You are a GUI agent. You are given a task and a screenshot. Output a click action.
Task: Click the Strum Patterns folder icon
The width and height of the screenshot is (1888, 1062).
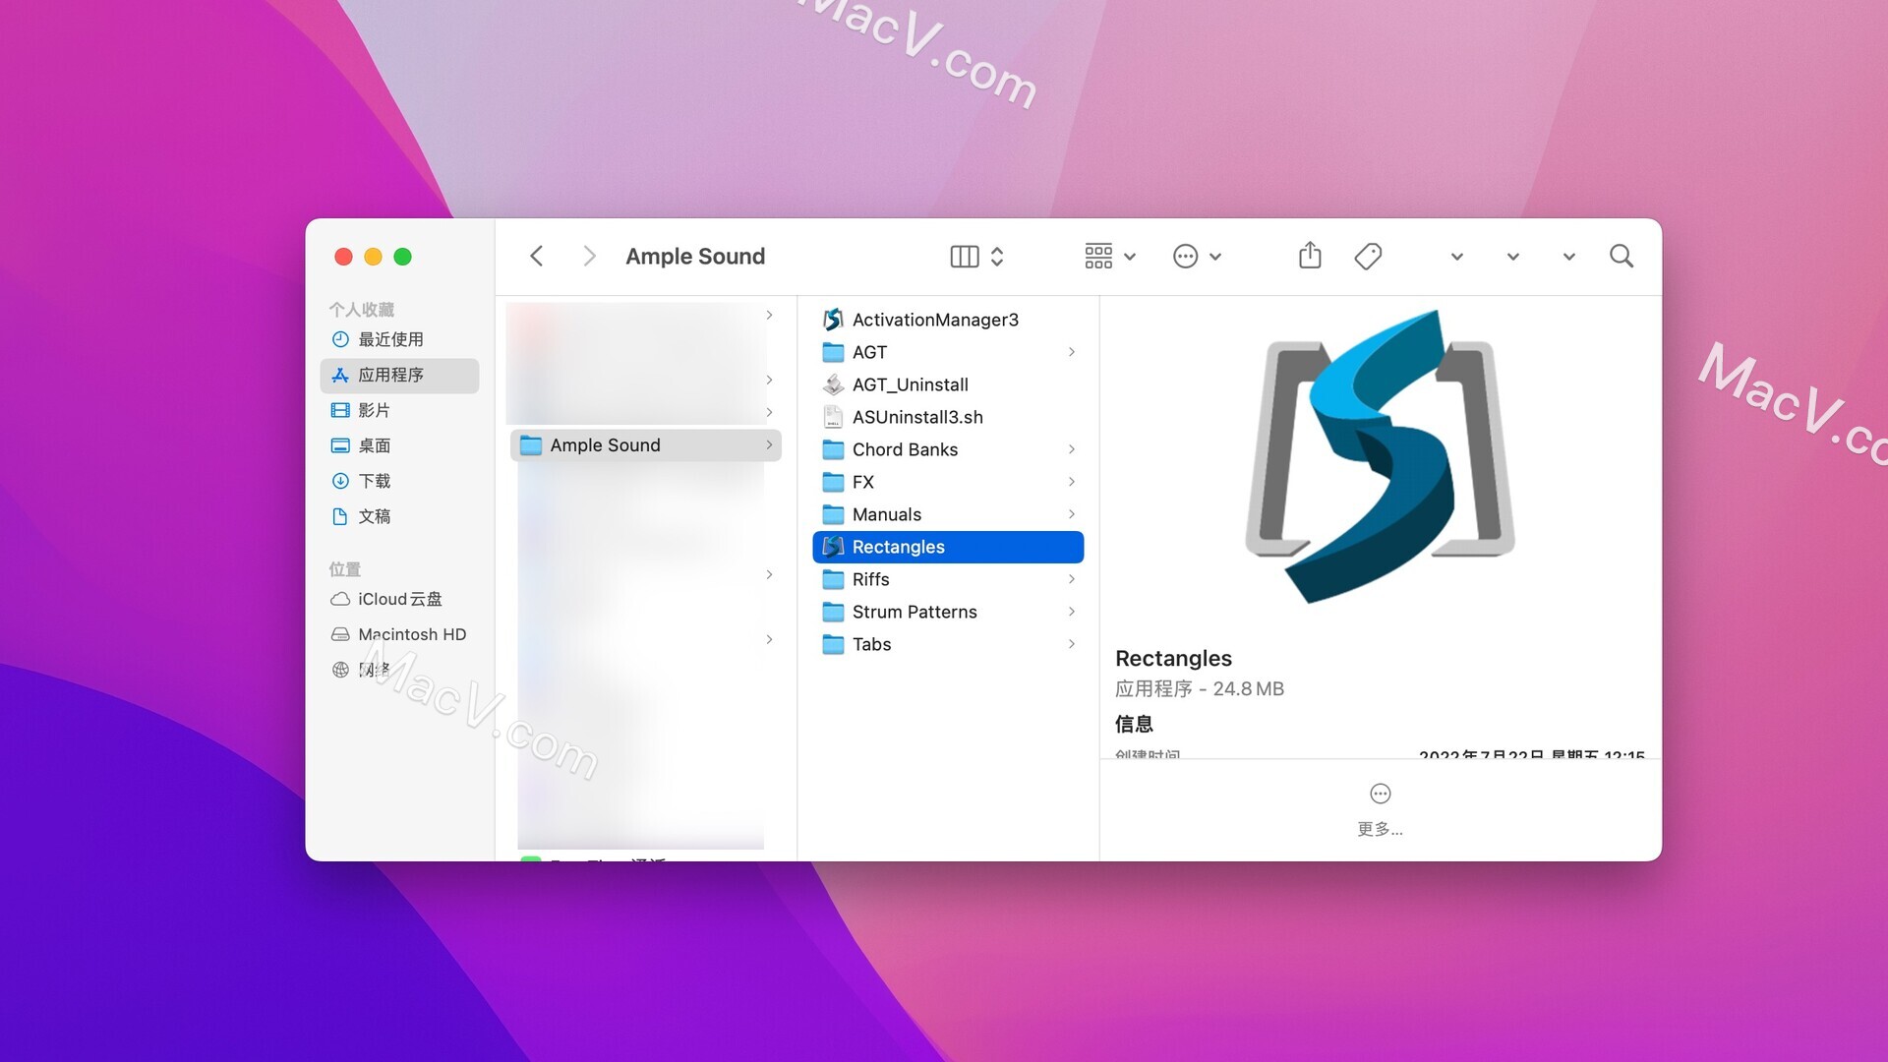click(833, 612)
